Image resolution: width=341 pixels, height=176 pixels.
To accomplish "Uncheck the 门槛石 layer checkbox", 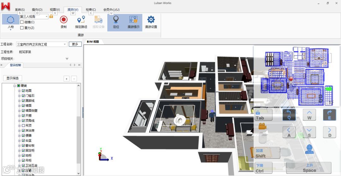I will click(x=23, y=96).
